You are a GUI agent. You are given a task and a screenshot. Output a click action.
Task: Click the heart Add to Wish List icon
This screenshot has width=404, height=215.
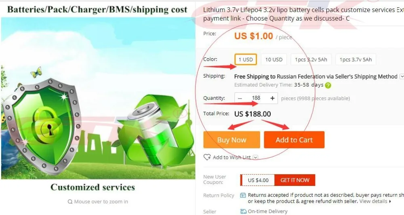pyautogui.click(x=207, y=157)
